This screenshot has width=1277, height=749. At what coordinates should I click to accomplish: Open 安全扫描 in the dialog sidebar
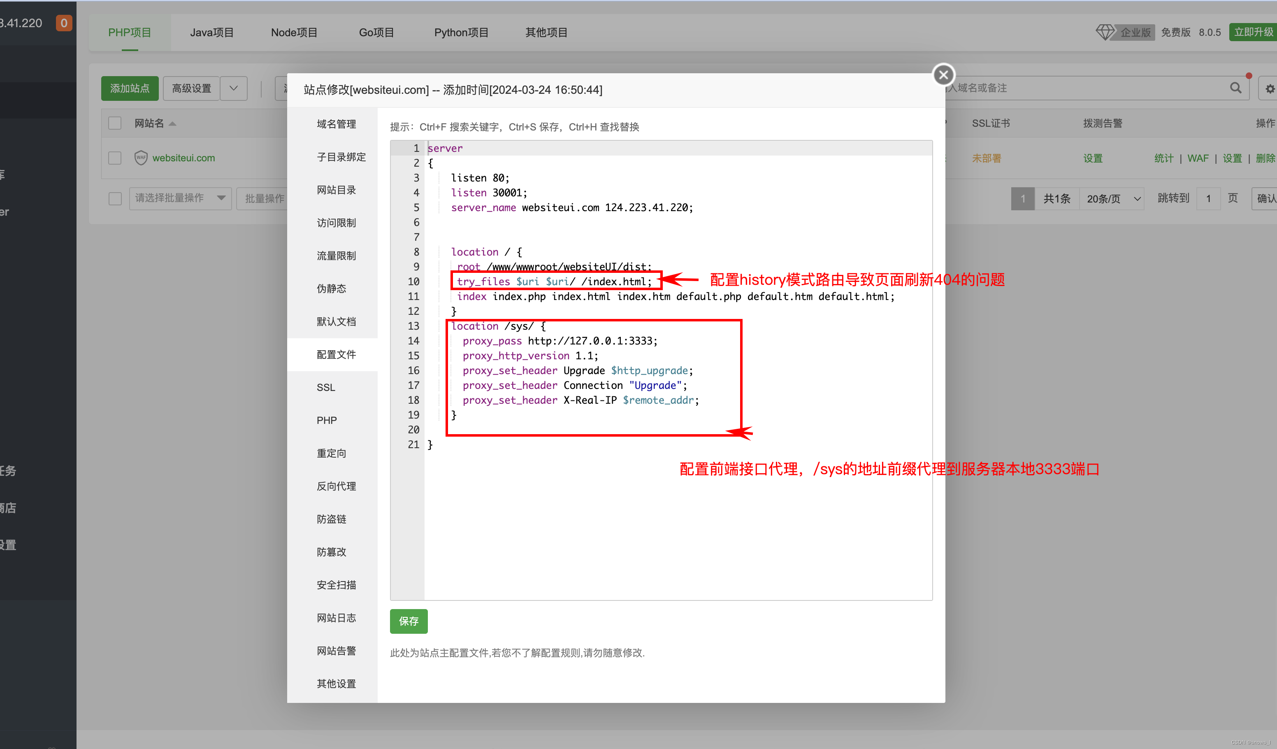332,585
